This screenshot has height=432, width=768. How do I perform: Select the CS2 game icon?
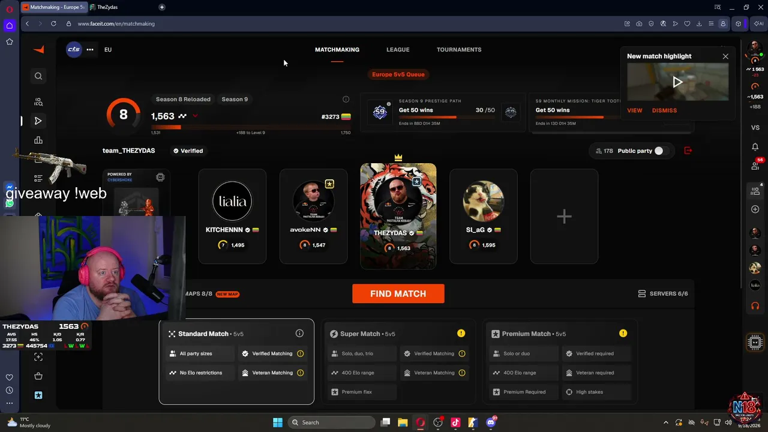tap(74, 50)
